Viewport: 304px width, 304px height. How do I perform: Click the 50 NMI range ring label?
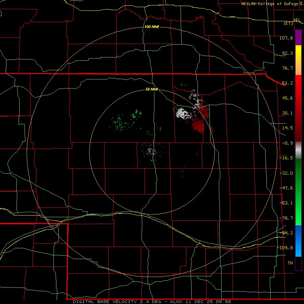[152, 90]
